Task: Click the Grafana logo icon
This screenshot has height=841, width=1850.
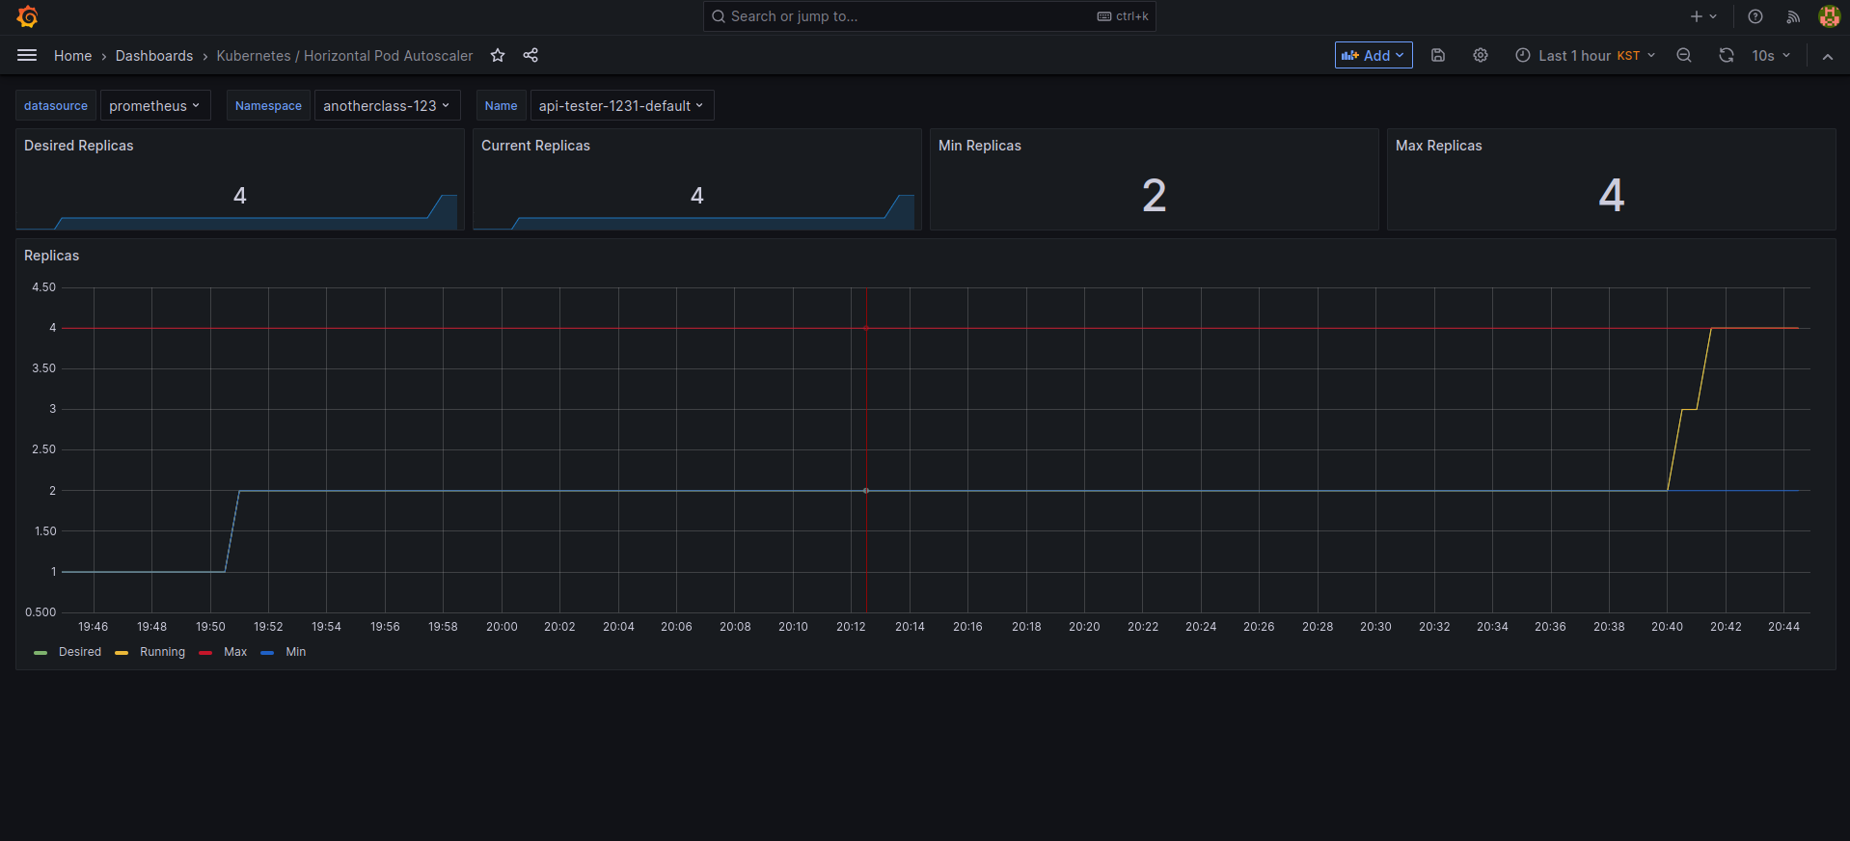Action: [x=27, y=16]
